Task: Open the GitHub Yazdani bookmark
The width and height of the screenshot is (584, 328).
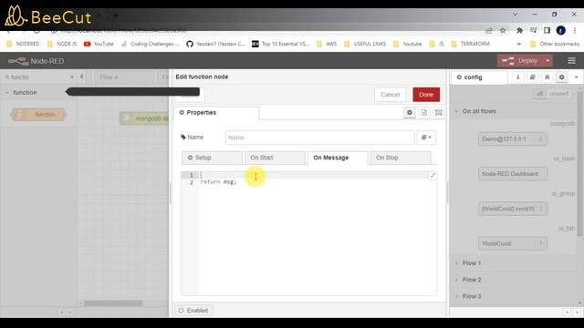Action: (215, 44)
